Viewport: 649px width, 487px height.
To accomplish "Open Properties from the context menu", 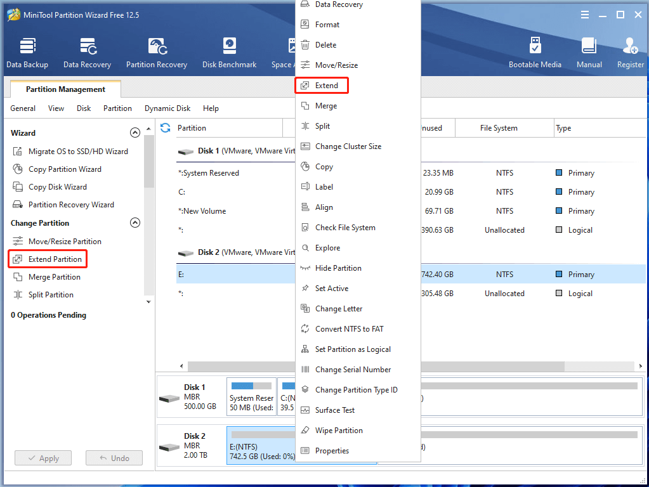I will 332,451.
